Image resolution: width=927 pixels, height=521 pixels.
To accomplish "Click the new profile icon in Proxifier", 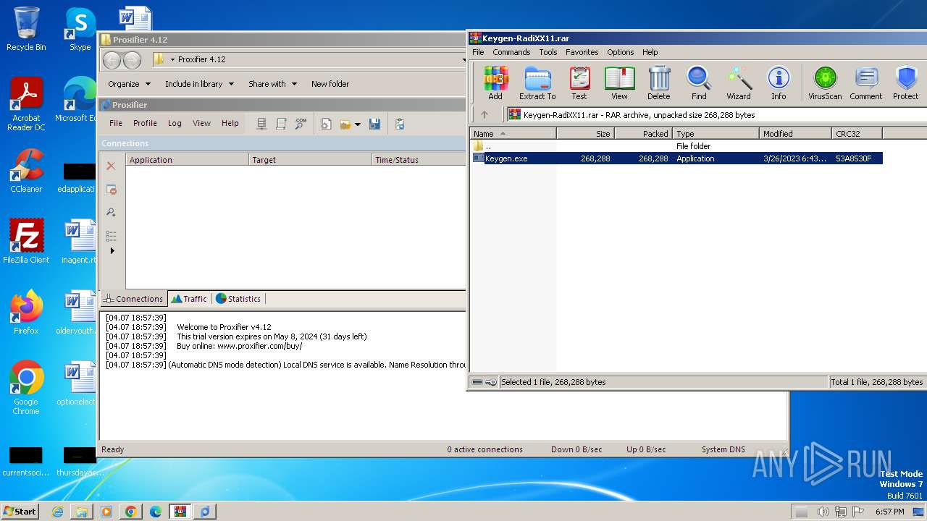I will [x=327, y=124].
